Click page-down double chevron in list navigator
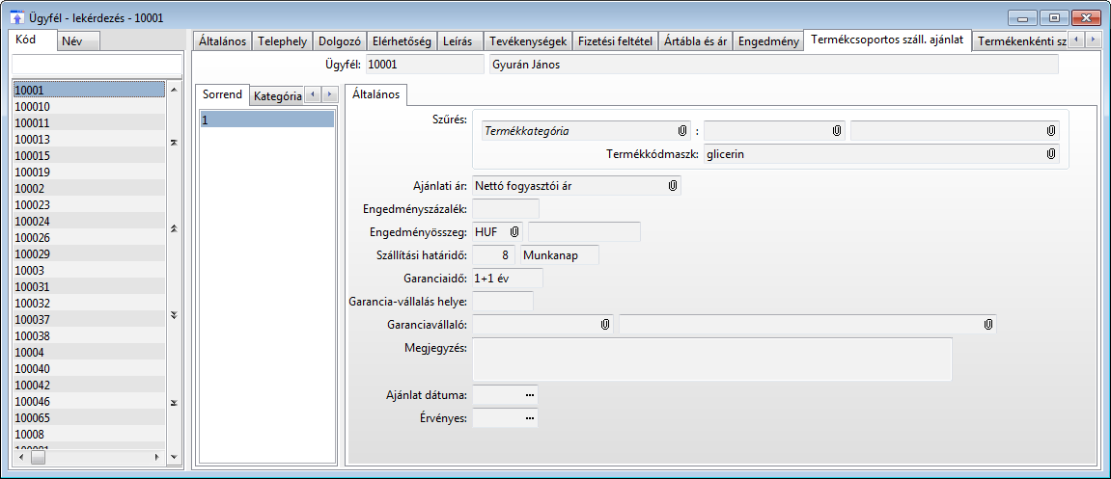Viewport: 1111px width, 479px height. (175, 315)
